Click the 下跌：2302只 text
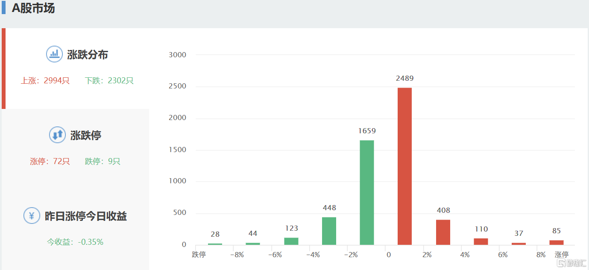The image size is (589, 270). pos(109,80)
